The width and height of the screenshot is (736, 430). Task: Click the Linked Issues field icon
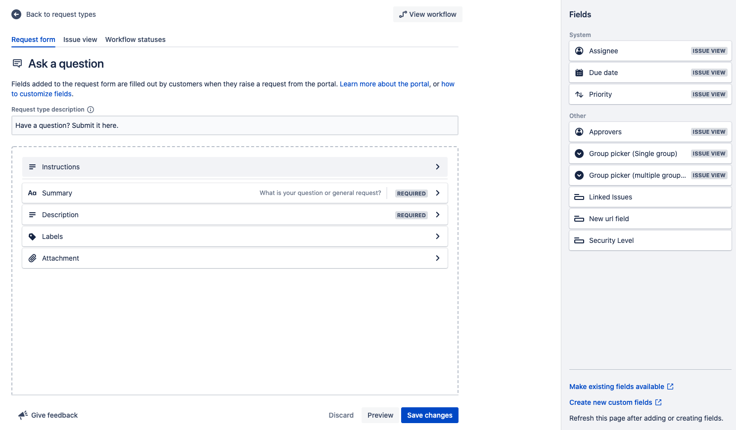[x=579, y=197]
